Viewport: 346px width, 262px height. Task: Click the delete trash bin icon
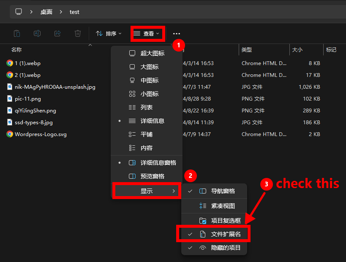coord(78,33)
